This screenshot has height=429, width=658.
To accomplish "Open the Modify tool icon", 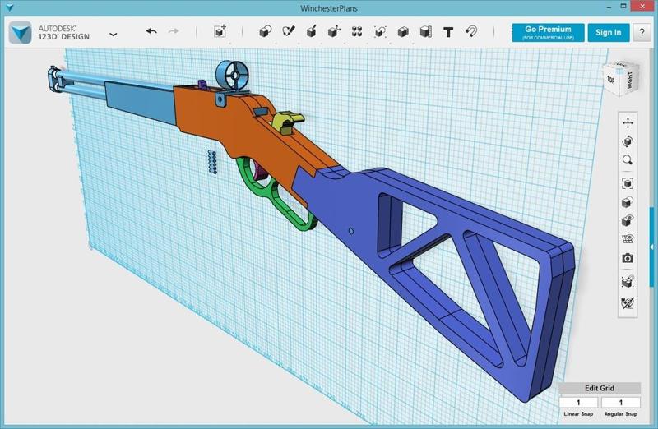I will [335, 31].
